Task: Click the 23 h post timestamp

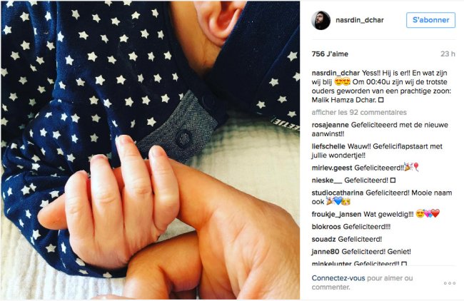Action: (448, 54)
